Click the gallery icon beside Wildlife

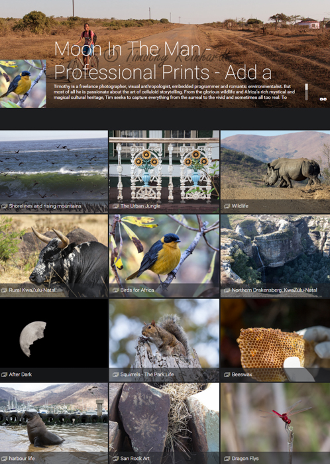click(x=227, y=206)
